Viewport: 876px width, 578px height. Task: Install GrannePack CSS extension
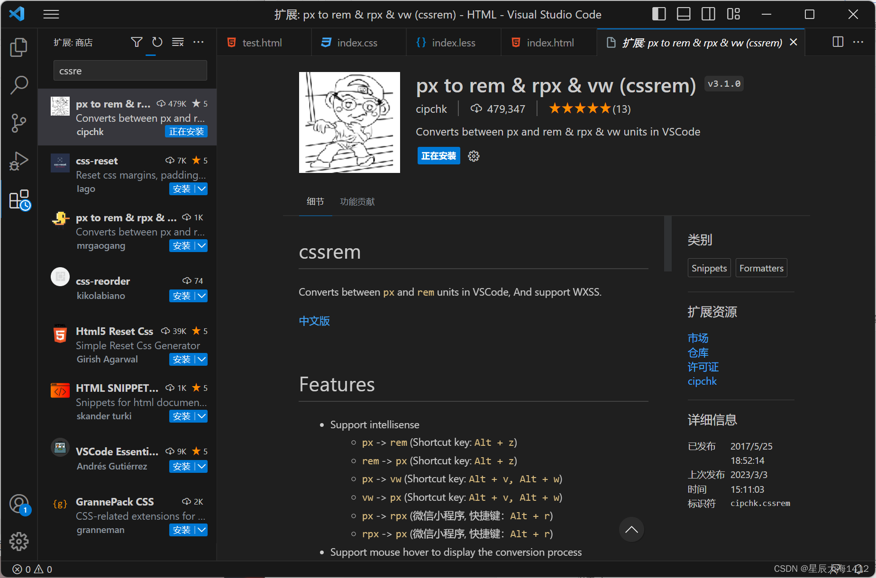tap(182, 530)
